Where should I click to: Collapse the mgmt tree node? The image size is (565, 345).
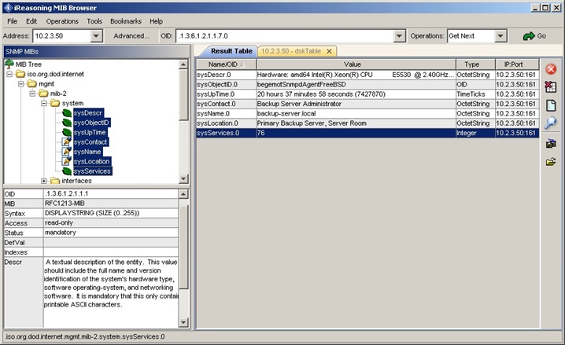(21, 84)
